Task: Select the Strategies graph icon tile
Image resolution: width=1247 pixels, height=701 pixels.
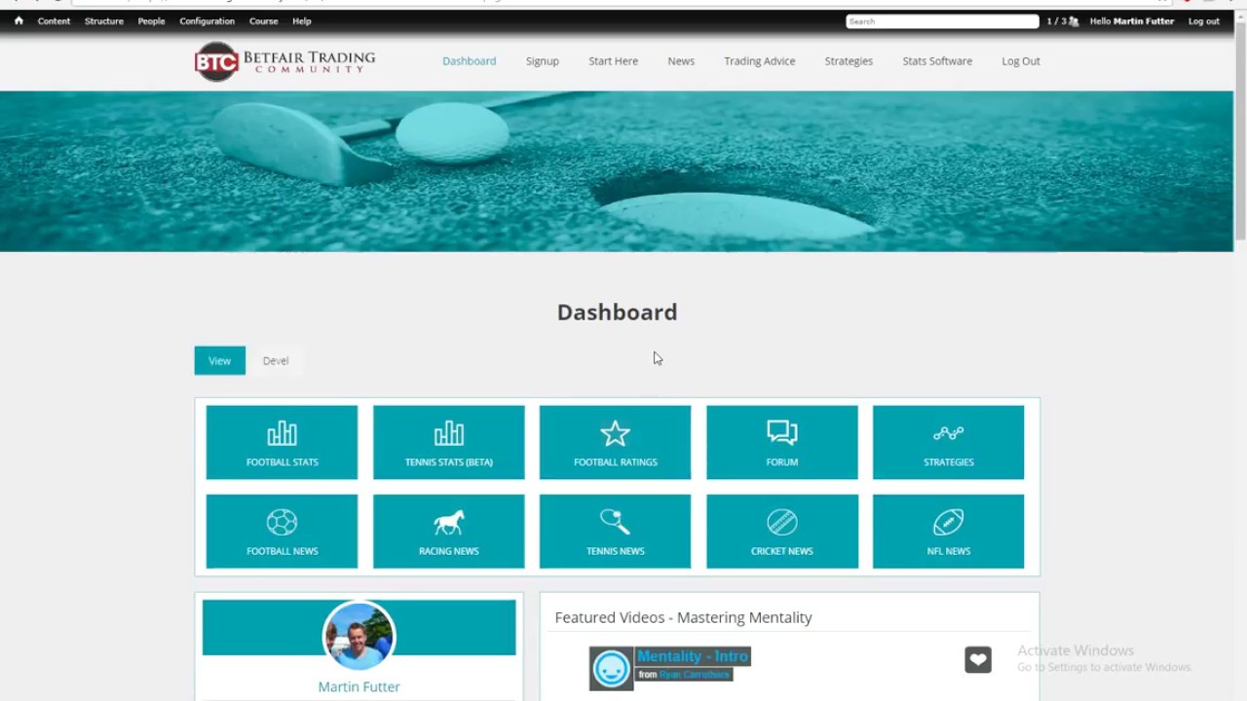Action: coord(948,443)
